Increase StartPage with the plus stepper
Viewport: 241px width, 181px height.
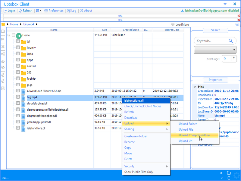tap(234, 58)
